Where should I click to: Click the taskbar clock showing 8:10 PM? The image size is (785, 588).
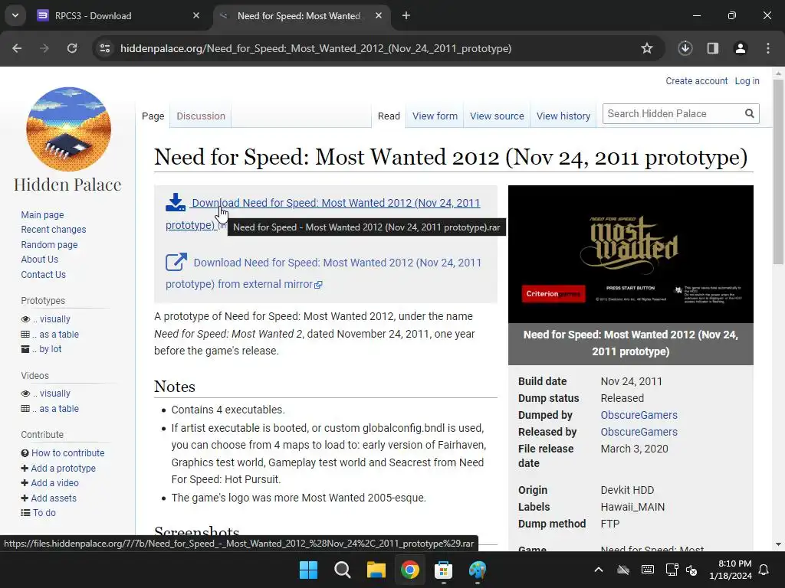[x=730, y=570]
